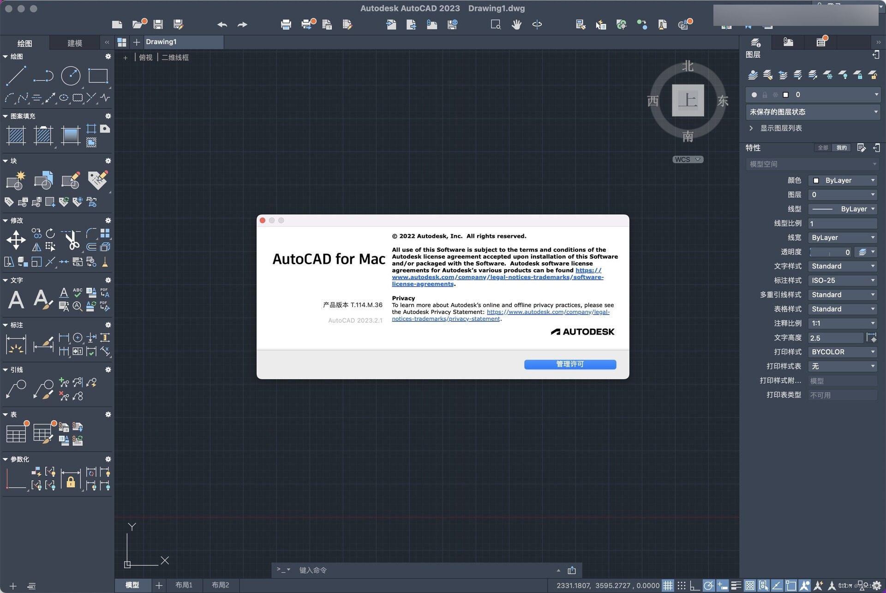Click the Hatch pattern fill tool
Image resolution: width=886 pixels, height=593 pixels.
(16, 135)
